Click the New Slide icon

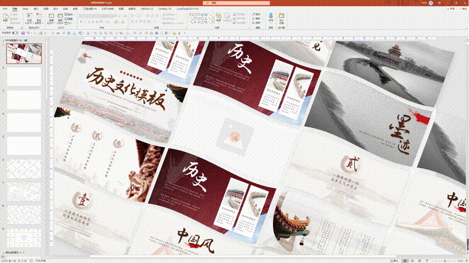click(51, 16)
